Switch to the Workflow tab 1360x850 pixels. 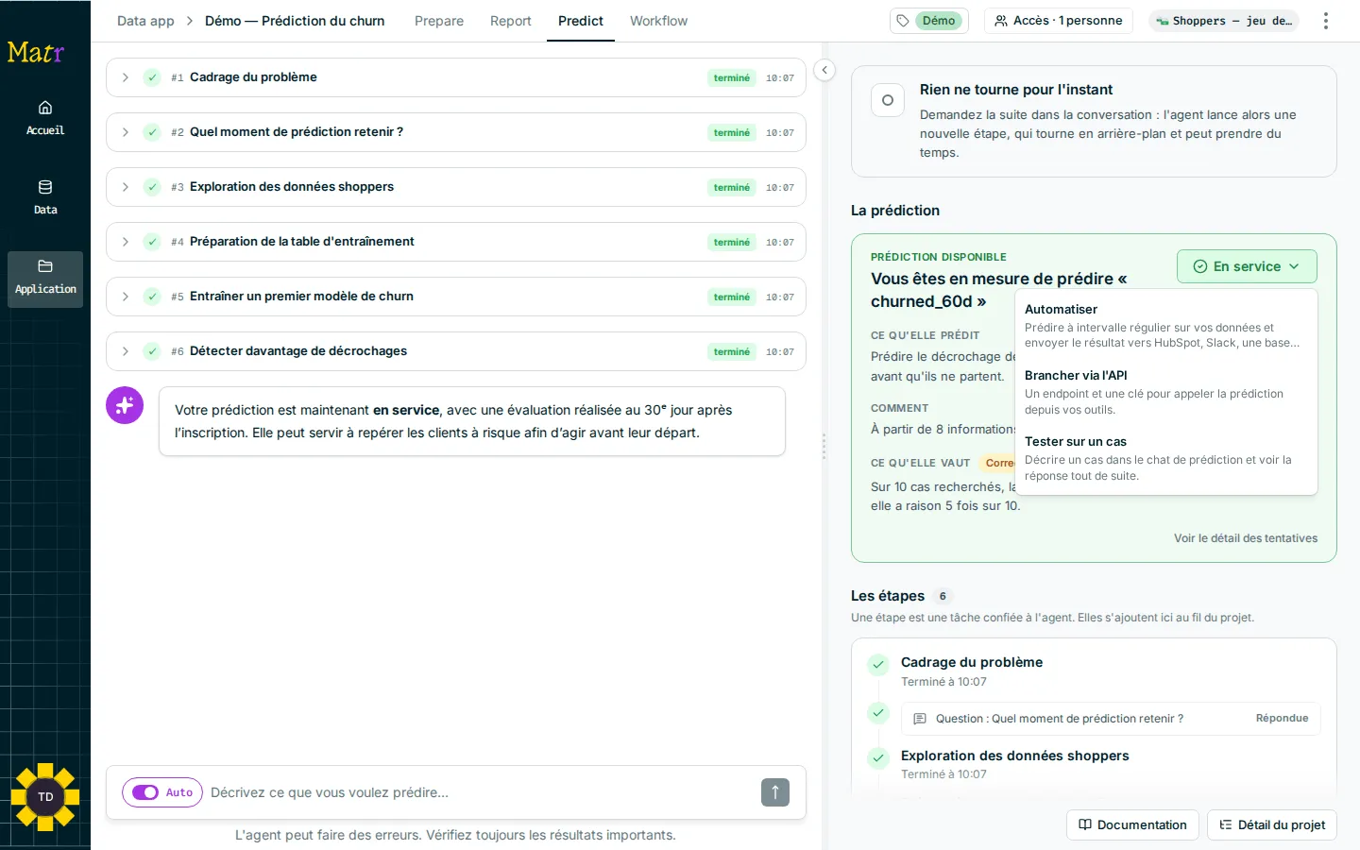tap(658, 21)
